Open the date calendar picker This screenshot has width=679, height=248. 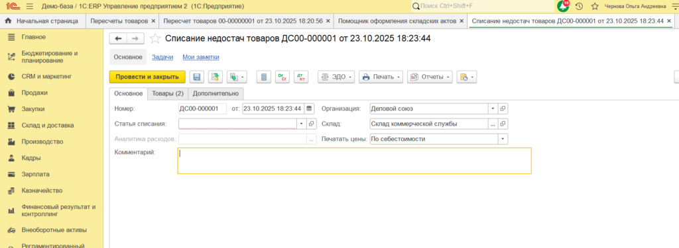click(309, 108)
